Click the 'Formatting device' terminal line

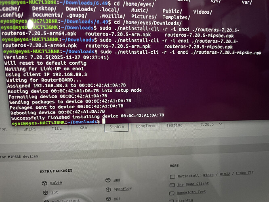point(58,96)
